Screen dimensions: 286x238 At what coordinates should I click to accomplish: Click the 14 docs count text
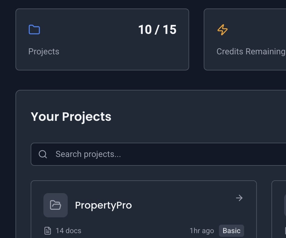(69, 231)
